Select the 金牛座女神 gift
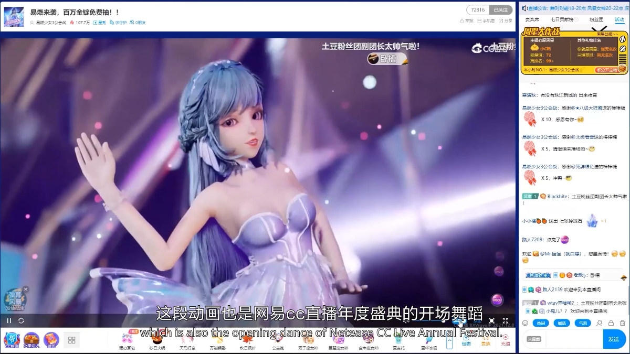The image size is (630, 354). point(369,340)
